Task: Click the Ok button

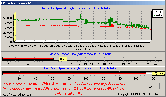Action: [150, 86]
